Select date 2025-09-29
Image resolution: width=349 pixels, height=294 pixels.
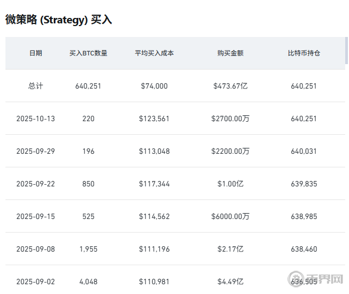point(36,151)
